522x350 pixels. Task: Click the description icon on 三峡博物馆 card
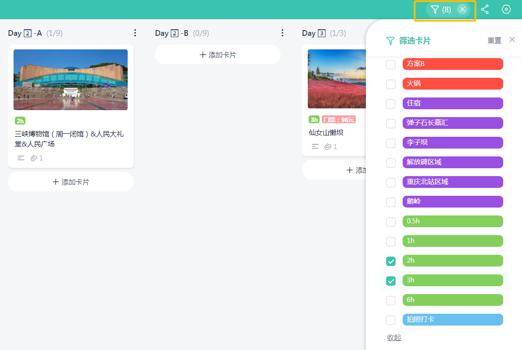[21, 158]
